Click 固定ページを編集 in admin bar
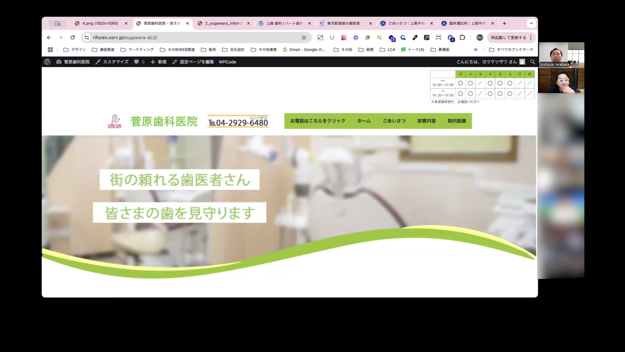Image resolution: width=625 pixels, height=352 pixels. pyautogui.click(x=193, y=62)
